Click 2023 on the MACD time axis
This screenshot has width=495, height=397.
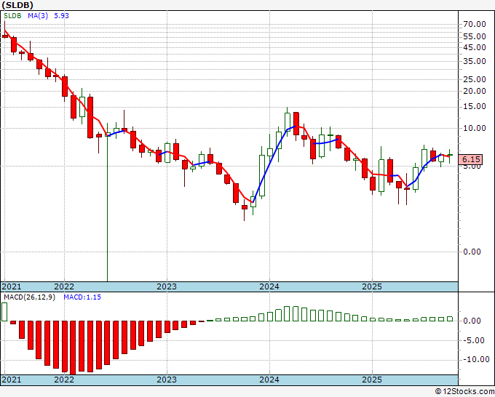(167, 380)
